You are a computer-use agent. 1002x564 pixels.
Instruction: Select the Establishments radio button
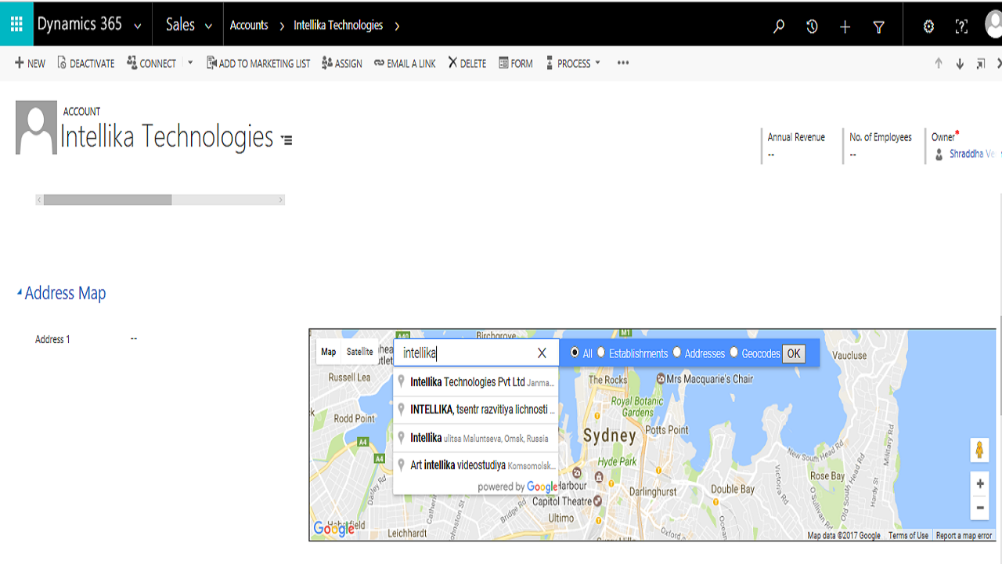[601, 352]
